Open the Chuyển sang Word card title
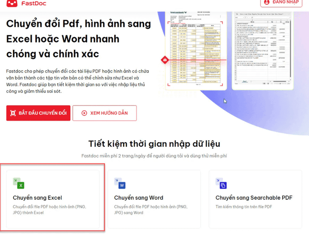This screenshot has width=309, height=234. (139, 198)
